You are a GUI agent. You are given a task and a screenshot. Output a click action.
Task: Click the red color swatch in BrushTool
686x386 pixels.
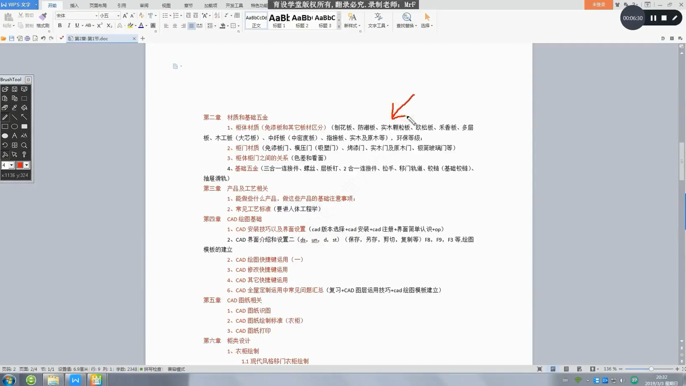20,165
